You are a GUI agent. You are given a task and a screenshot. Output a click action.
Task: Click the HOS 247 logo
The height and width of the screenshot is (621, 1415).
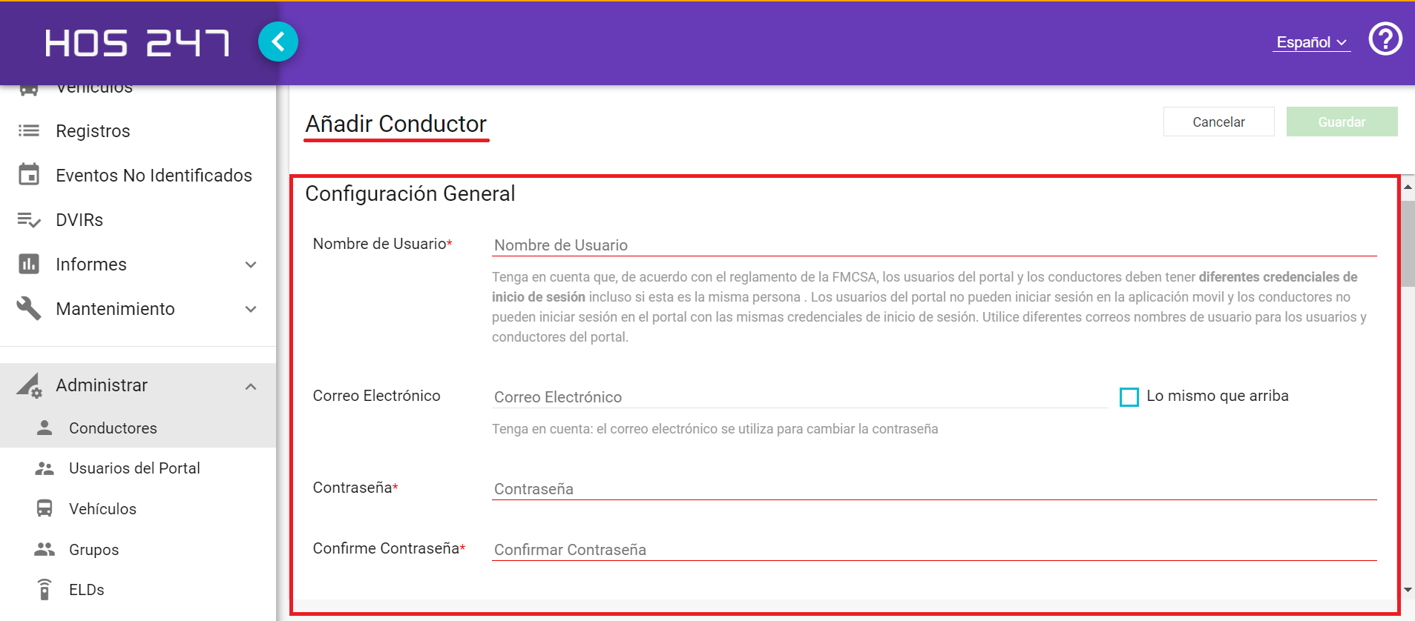coord(137,43)
